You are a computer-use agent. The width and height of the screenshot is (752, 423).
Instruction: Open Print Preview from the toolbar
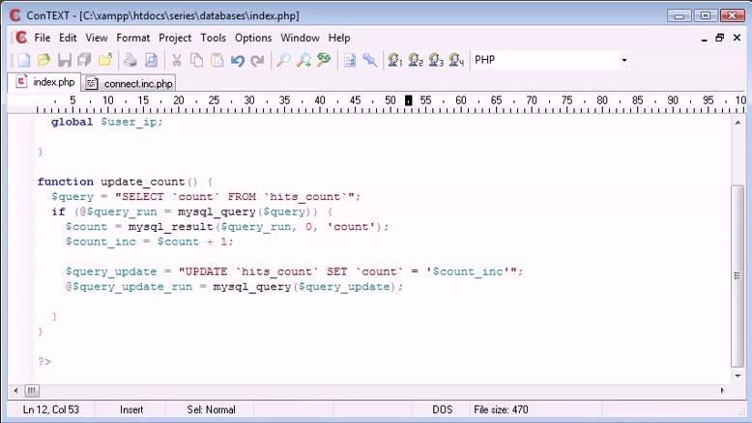(x=151, y=60)
